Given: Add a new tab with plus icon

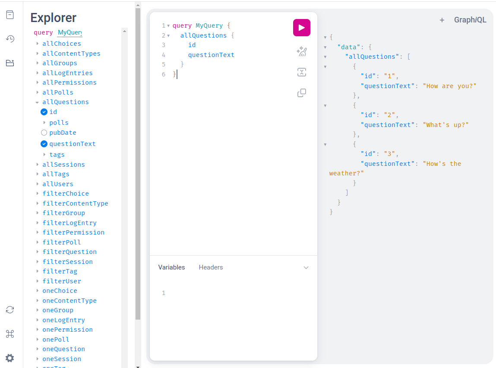Looking at the screenshot, I should coord(442,20).
